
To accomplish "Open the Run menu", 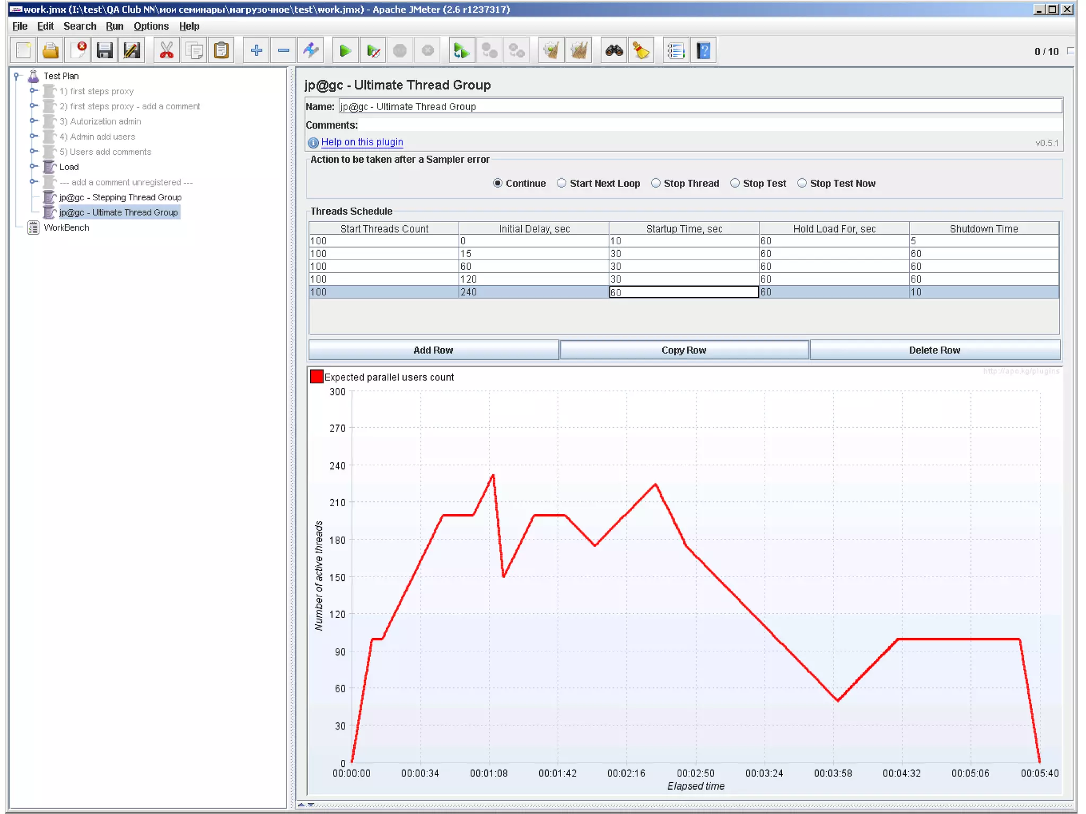I will point(114,26).
